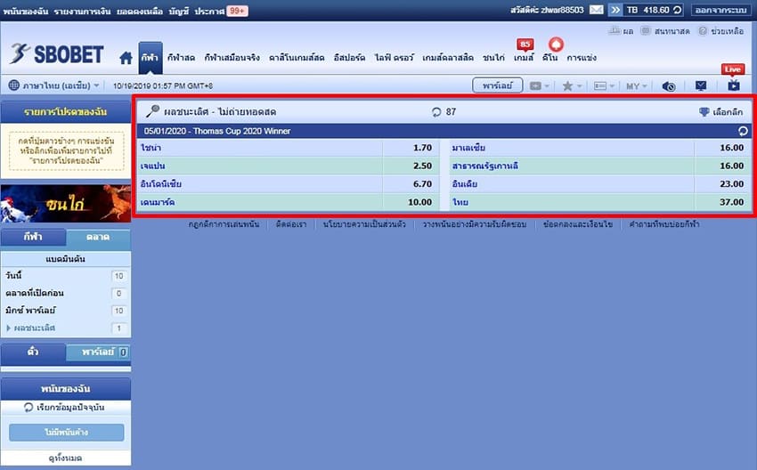This screenshot has height=470, width=757.
Task: Switch to the ตลาด tab
Action: coord(98,237)
